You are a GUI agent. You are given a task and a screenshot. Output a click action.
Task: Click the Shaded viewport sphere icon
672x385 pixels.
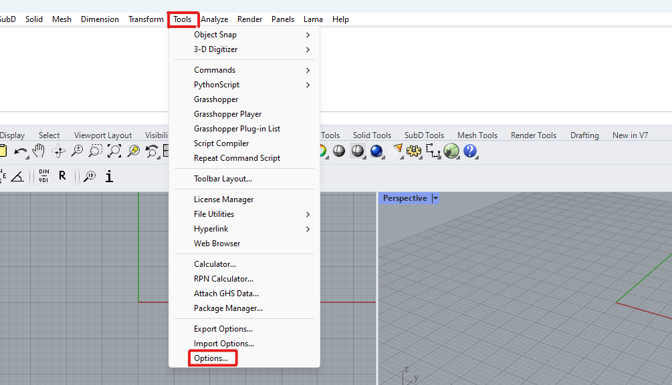[x=339, y=151]
